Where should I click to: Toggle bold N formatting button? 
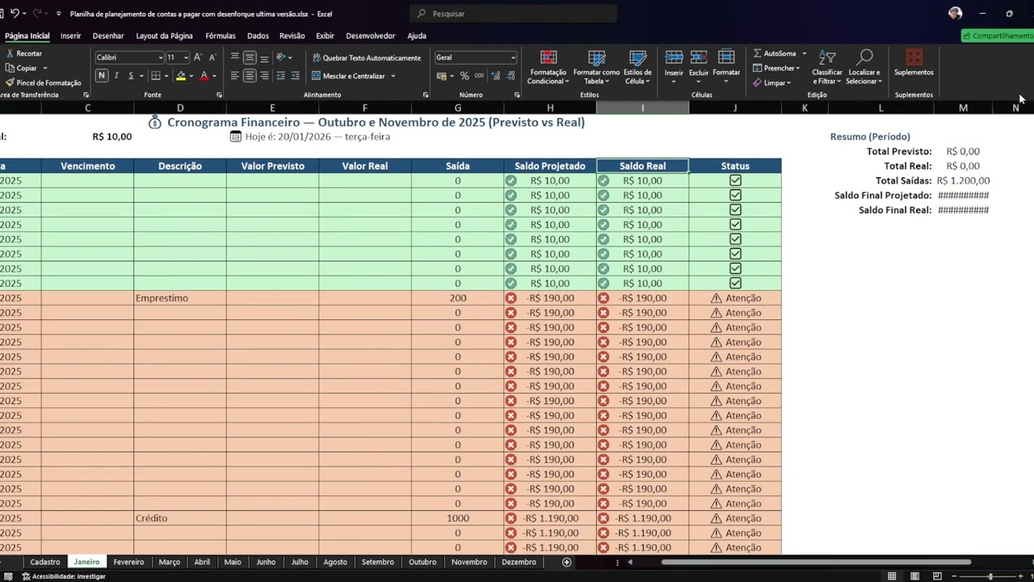[102, 76]
